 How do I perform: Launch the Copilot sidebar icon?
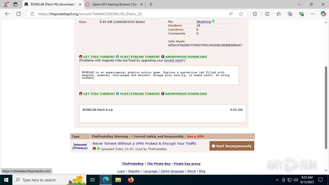pos(323,14)
